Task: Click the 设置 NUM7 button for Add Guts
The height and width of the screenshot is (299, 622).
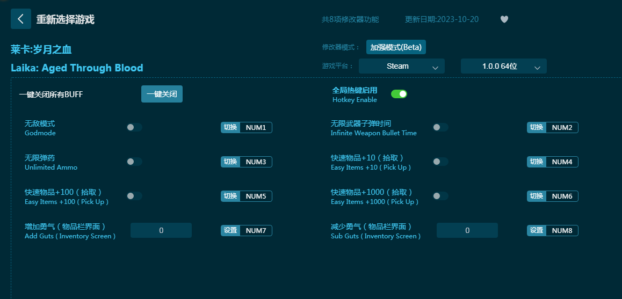Action: [x=247, y=230]
